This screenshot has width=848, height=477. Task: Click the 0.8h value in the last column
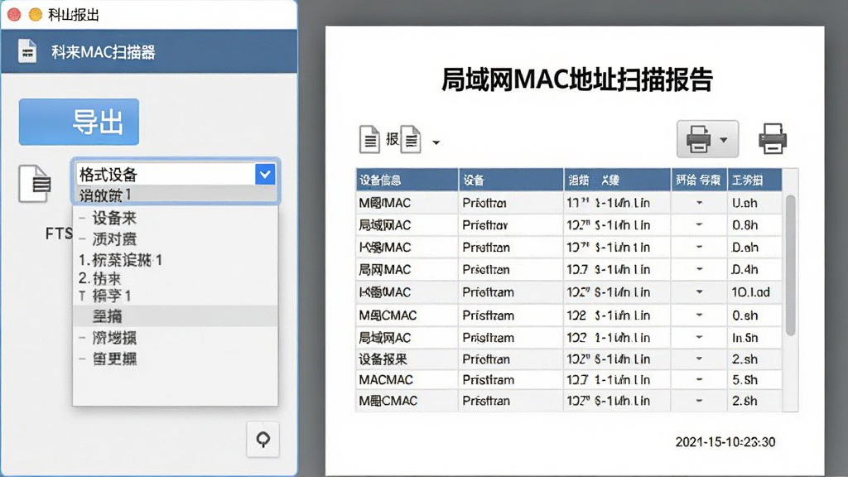pyautogui.click(x=744, y=225)
